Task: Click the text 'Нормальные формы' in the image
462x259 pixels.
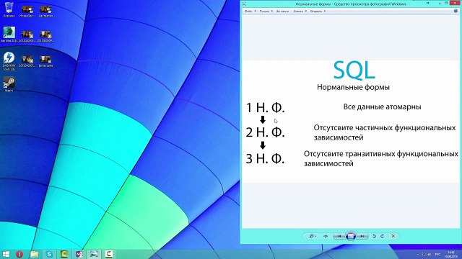Action: (353, 87)
